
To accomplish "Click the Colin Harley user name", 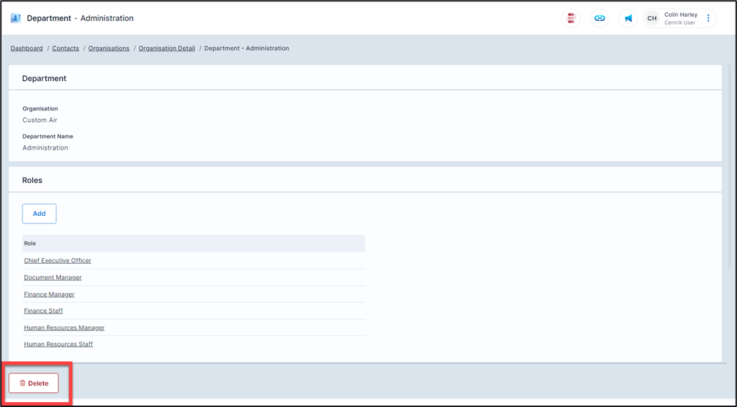I will (x=680, y=15).
